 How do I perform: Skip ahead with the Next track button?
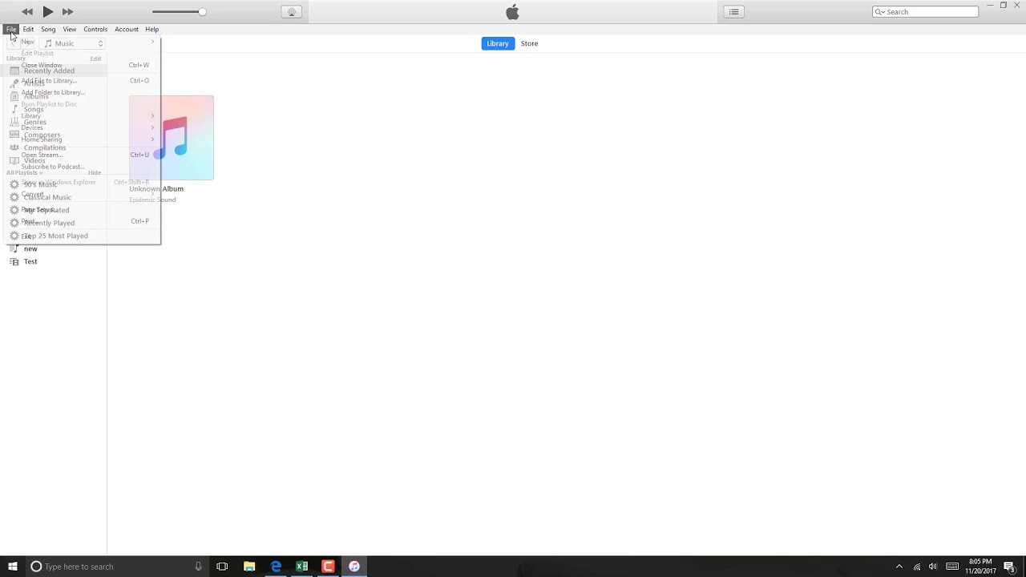coord(67,11)
